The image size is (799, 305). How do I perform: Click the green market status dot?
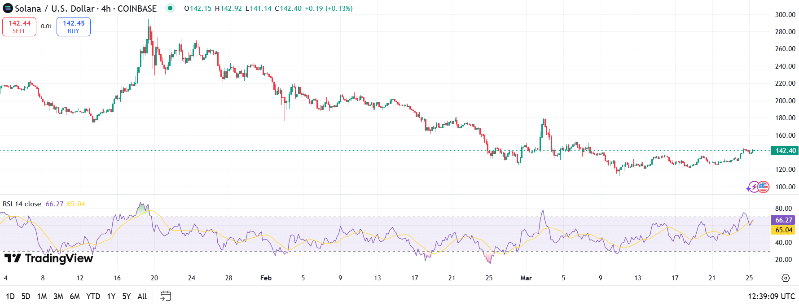tap(170, 8)
